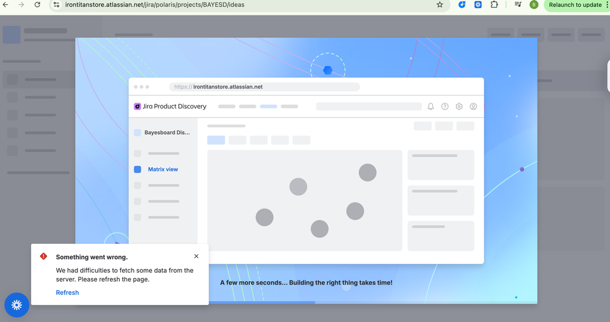Viewport: 610px width, 322px height.
Task: Click the loading progress bar
Action: 306,302
